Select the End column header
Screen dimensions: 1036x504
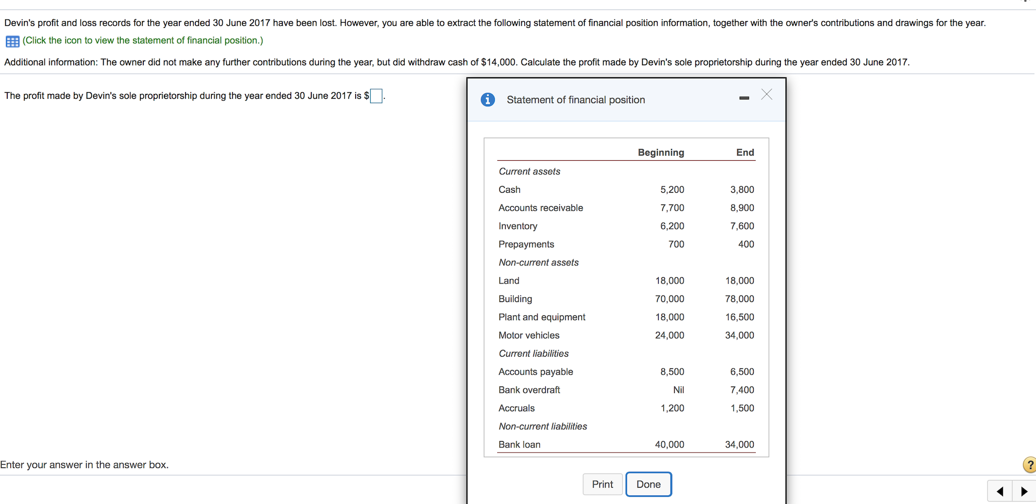(x=745, y=153)
